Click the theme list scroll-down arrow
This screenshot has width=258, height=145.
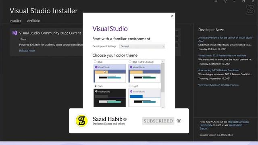[x=163, y=108]
